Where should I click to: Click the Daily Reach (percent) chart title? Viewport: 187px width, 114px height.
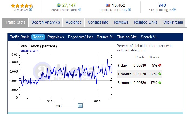38,46
